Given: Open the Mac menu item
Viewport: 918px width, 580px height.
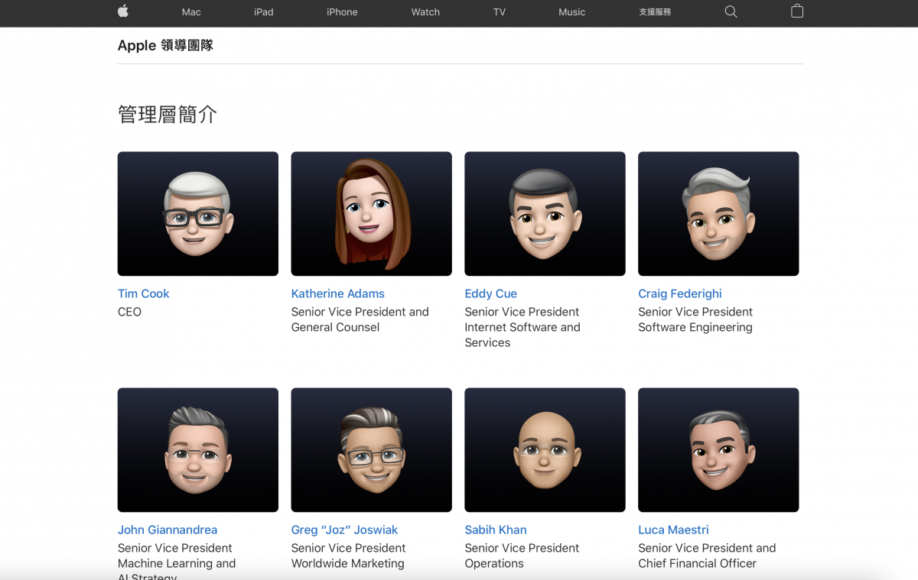Looking at the screenshot, I should (x=191, y=12).
